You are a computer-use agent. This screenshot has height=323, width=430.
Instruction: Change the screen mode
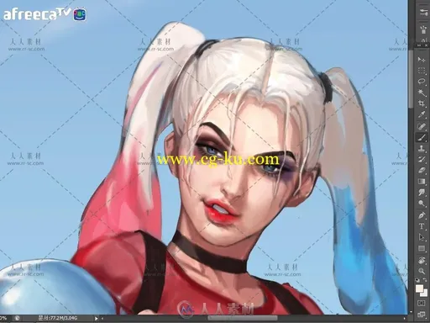422,315
